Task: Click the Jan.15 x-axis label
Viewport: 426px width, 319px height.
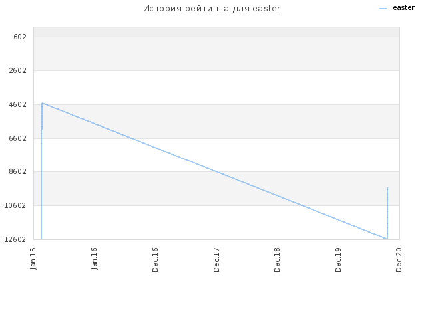Action: tap(33, 259)
